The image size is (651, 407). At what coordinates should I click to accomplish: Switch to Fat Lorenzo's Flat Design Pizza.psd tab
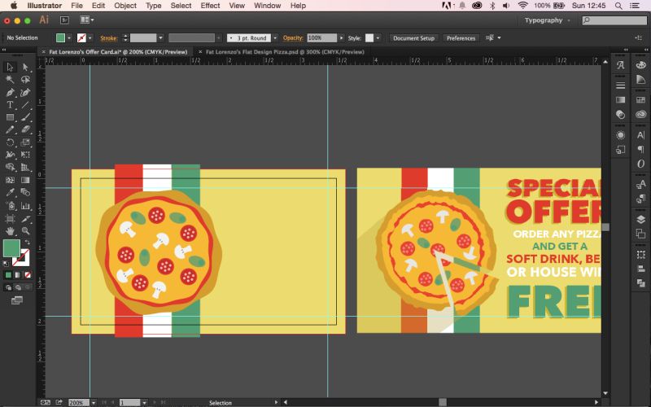286,52
